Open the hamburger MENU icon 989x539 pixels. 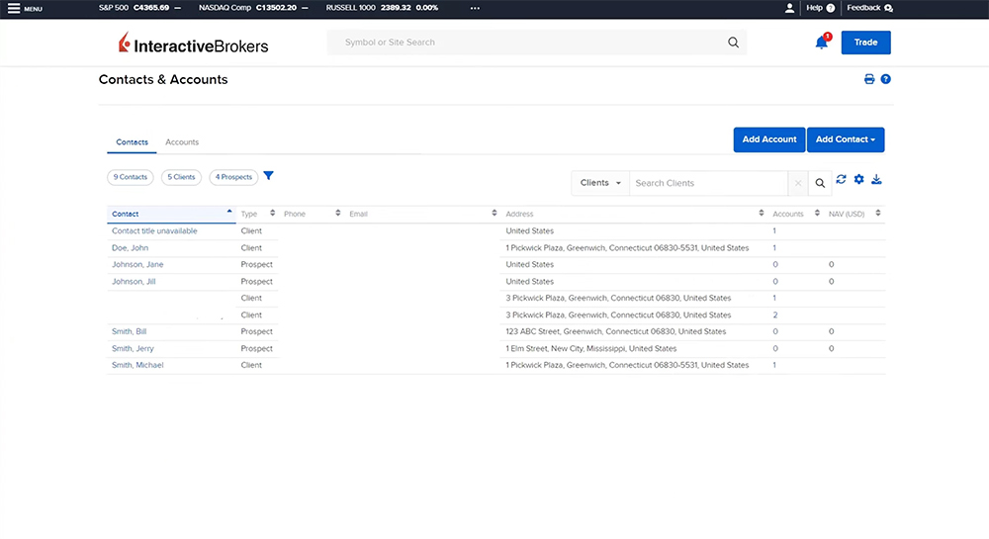[14, 8]
